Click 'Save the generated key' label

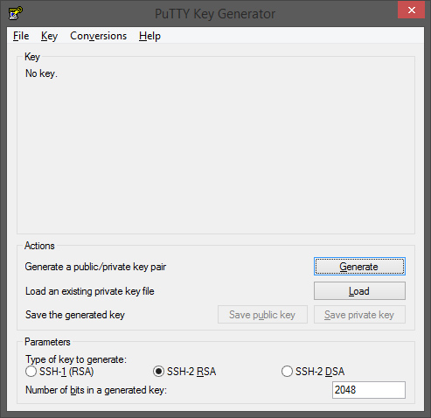[75, 315]
